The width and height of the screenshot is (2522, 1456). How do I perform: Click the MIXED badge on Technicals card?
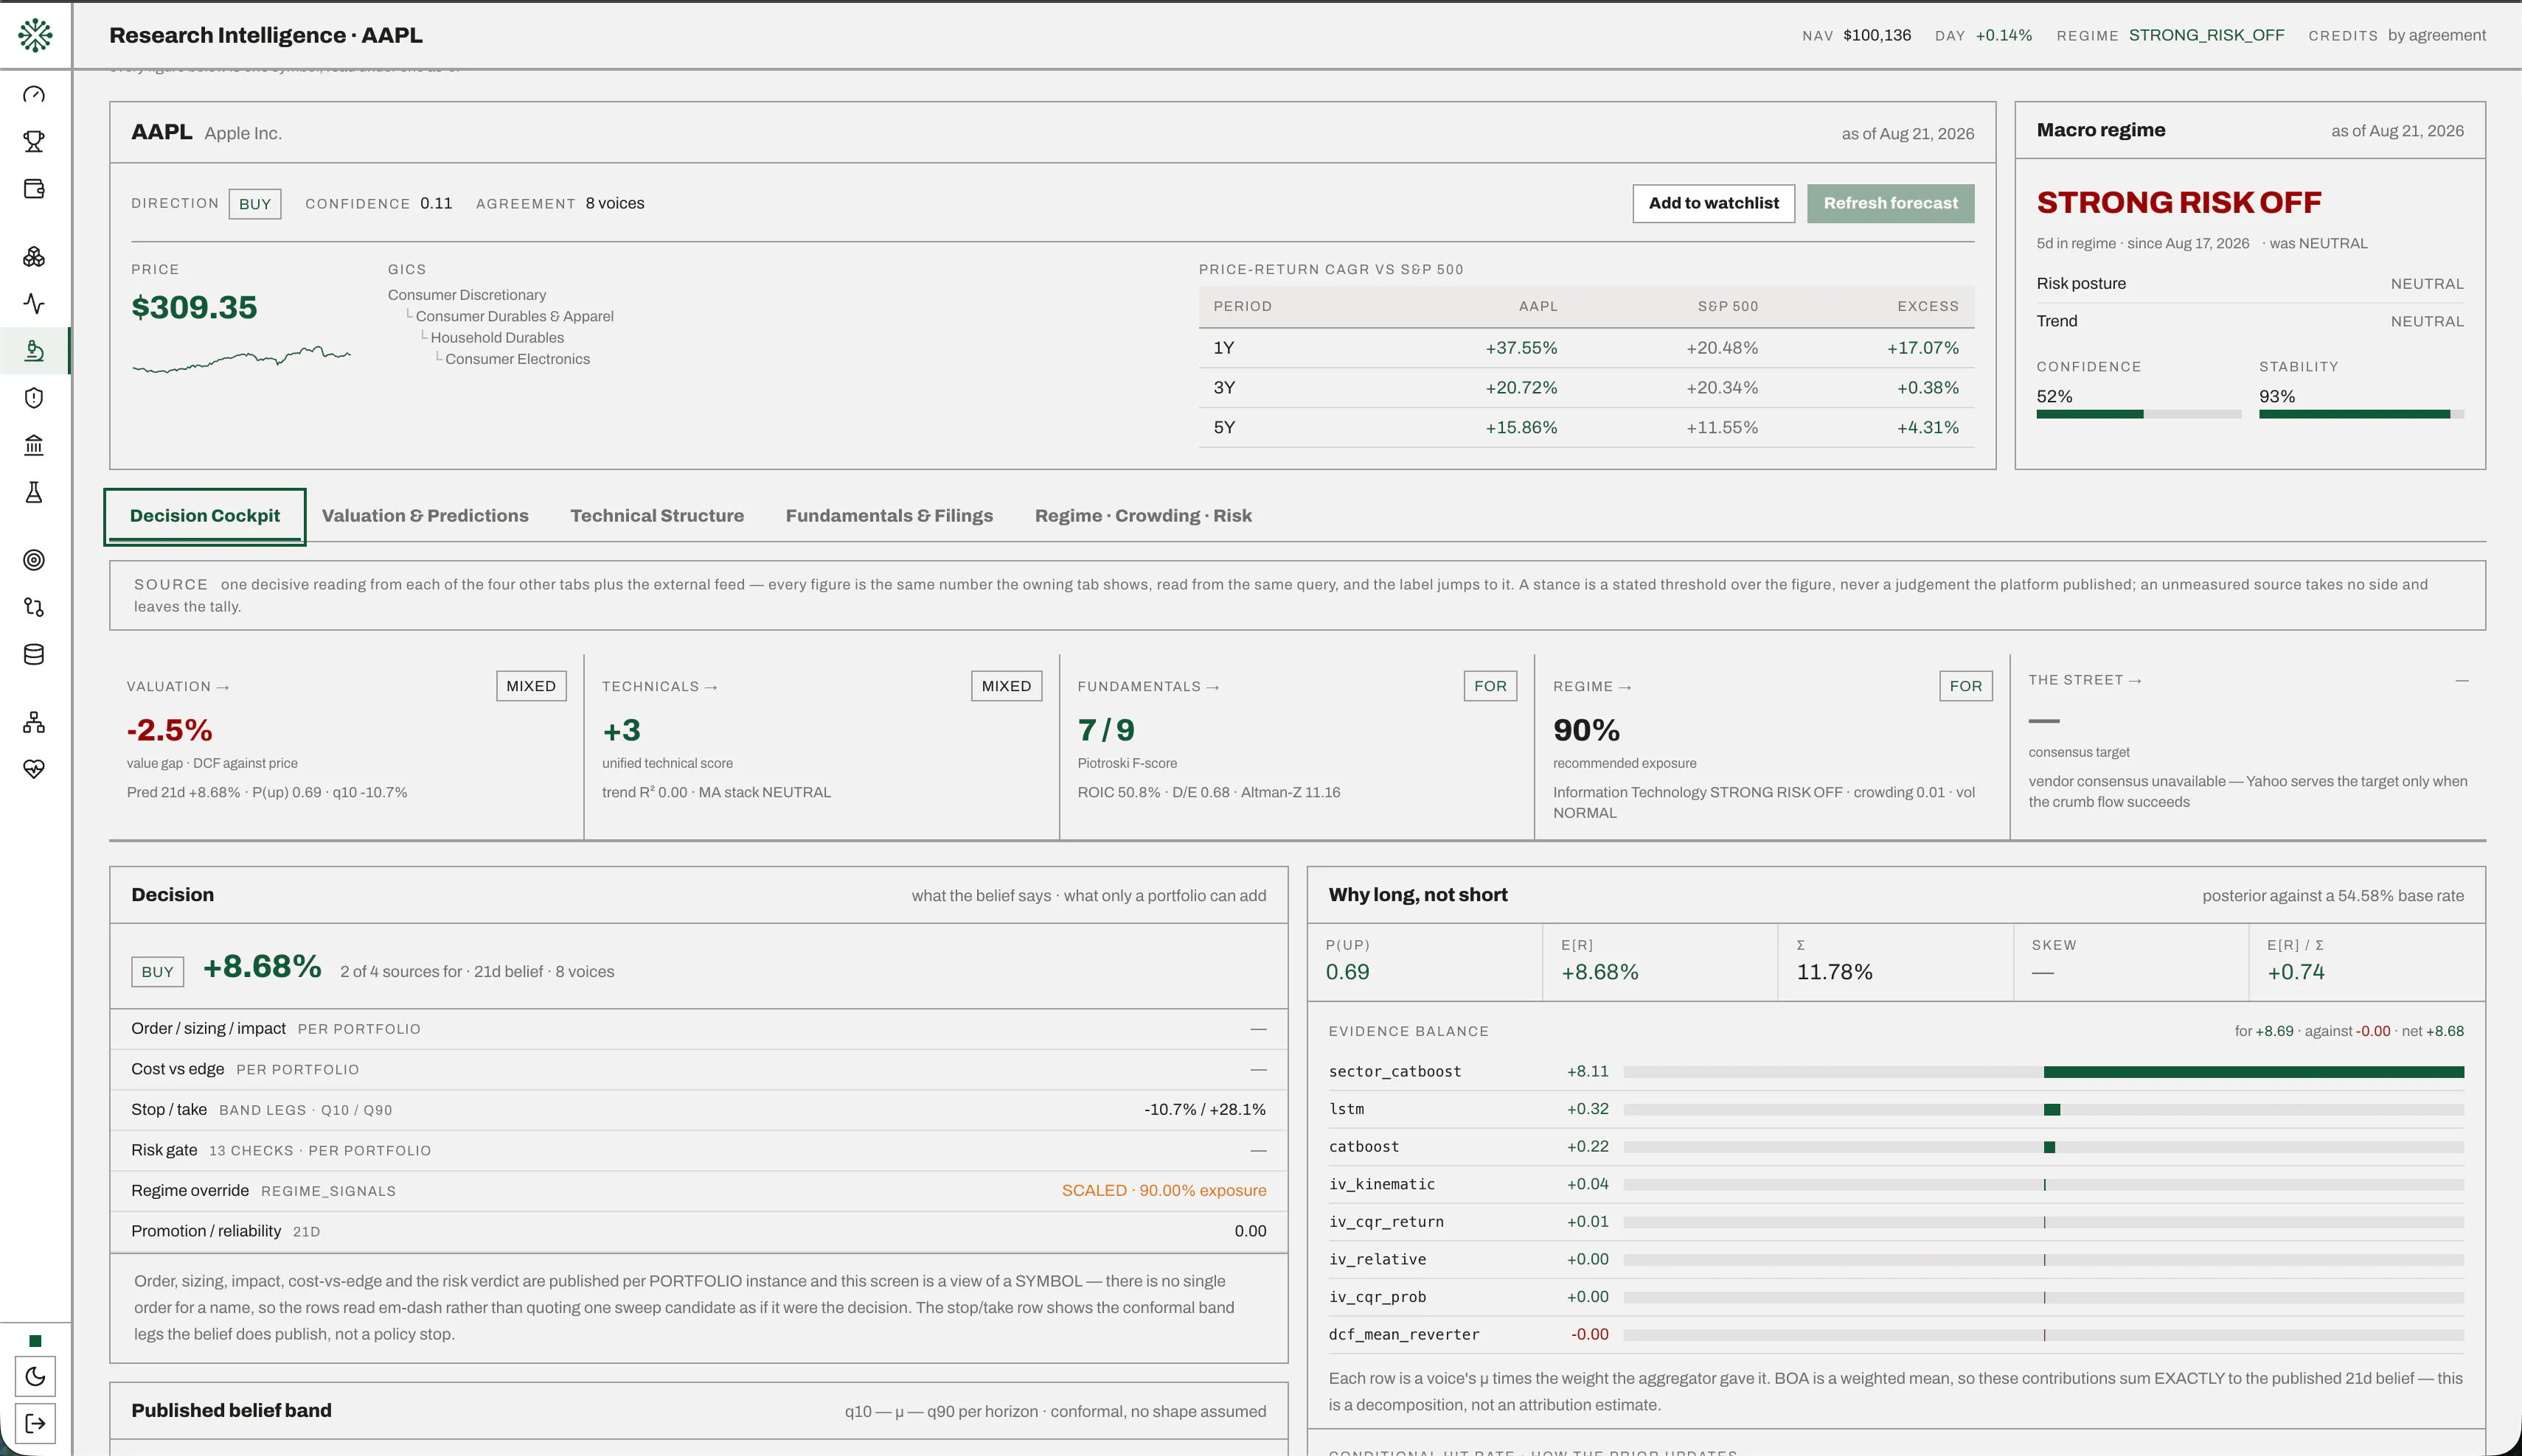[x=1006, y=686]
